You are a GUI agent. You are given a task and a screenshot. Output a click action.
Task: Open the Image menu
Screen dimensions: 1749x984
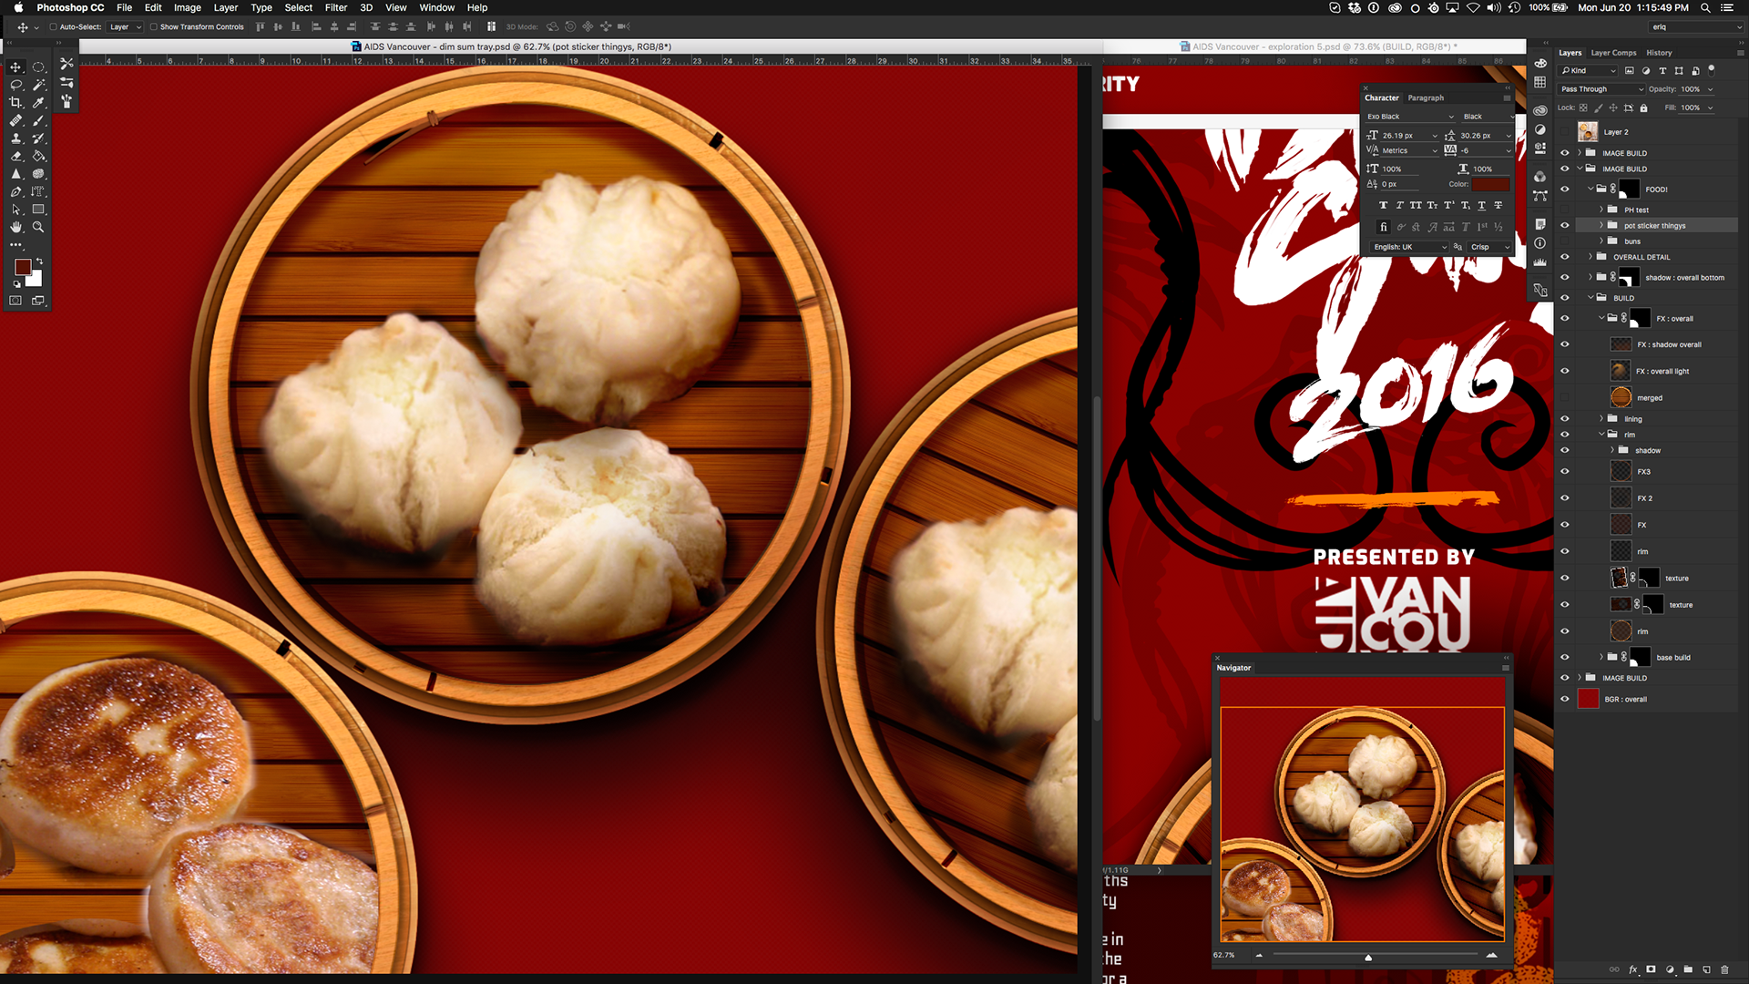(188, 7)
